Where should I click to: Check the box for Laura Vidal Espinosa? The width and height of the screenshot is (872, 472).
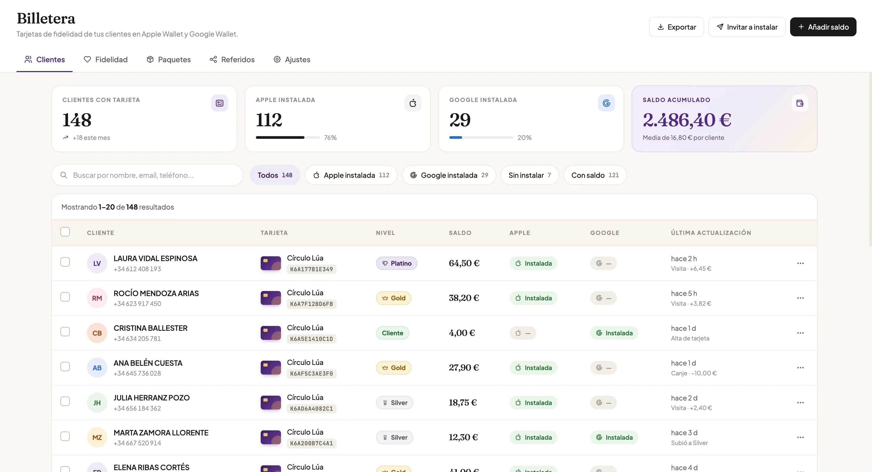65,262
